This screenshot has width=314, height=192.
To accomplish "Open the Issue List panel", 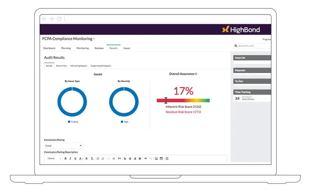I will [252, 58].
